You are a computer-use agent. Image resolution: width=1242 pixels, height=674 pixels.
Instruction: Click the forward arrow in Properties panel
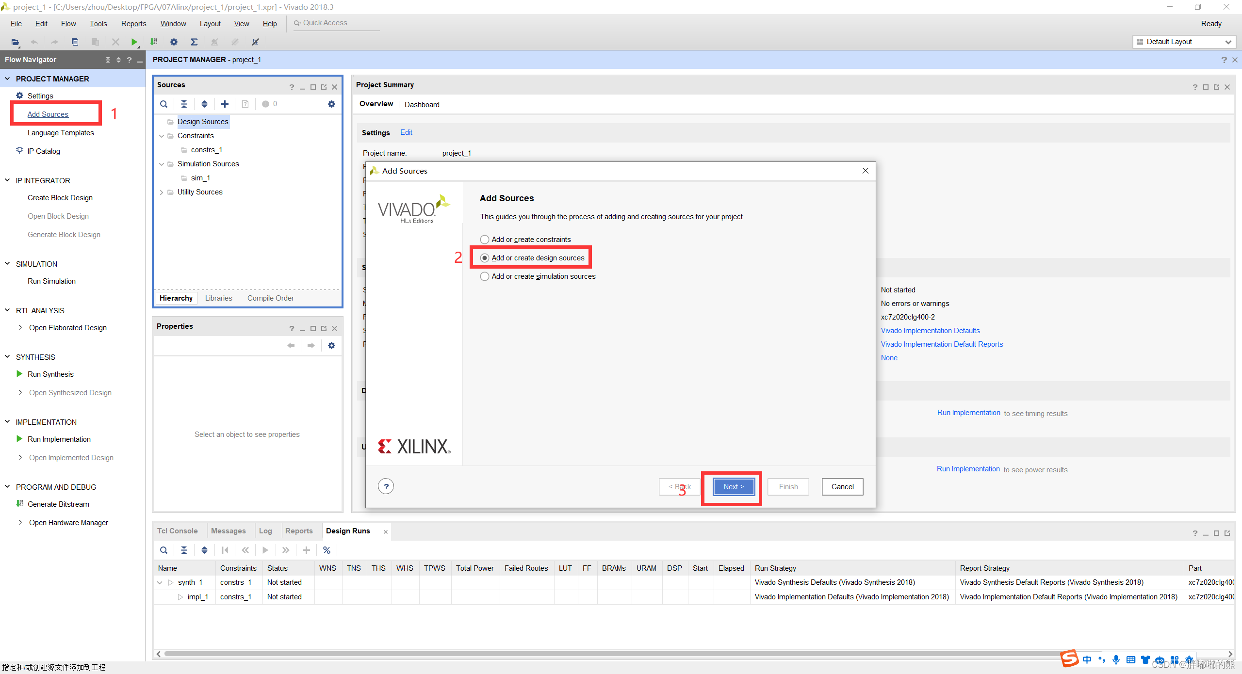[311, 345]
